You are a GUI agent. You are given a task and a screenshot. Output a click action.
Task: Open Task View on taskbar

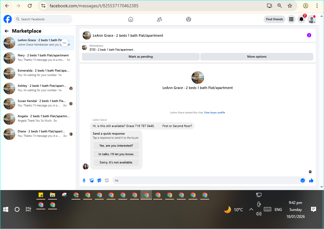pyautogui.click(x=28, y=210)
